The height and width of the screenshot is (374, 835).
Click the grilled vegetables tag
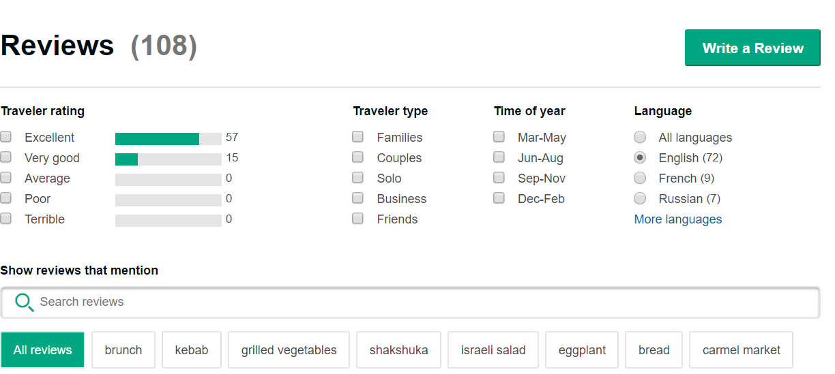point(289,350)
